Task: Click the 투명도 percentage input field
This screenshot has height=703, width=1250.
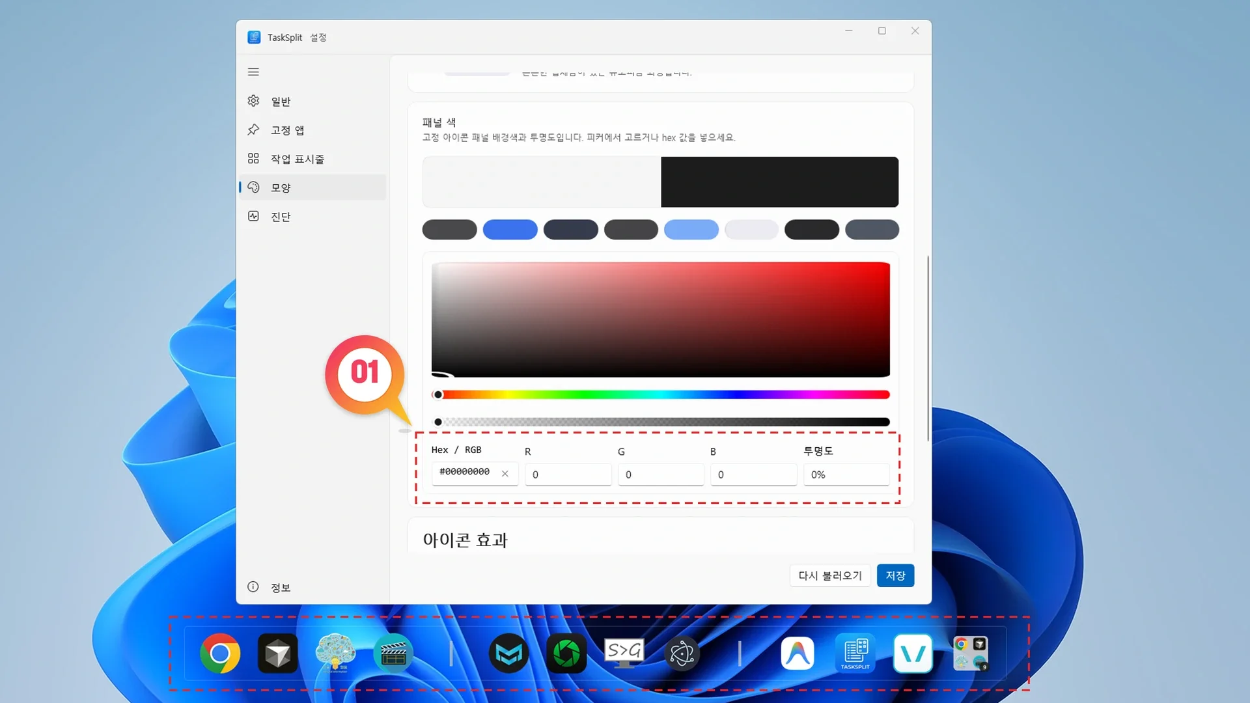Action: [846, 475]
